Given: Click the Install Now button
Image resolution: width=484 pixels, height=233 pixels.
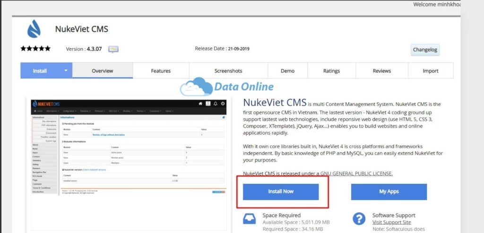Looking at the screenshot, I should pos(281,192).
